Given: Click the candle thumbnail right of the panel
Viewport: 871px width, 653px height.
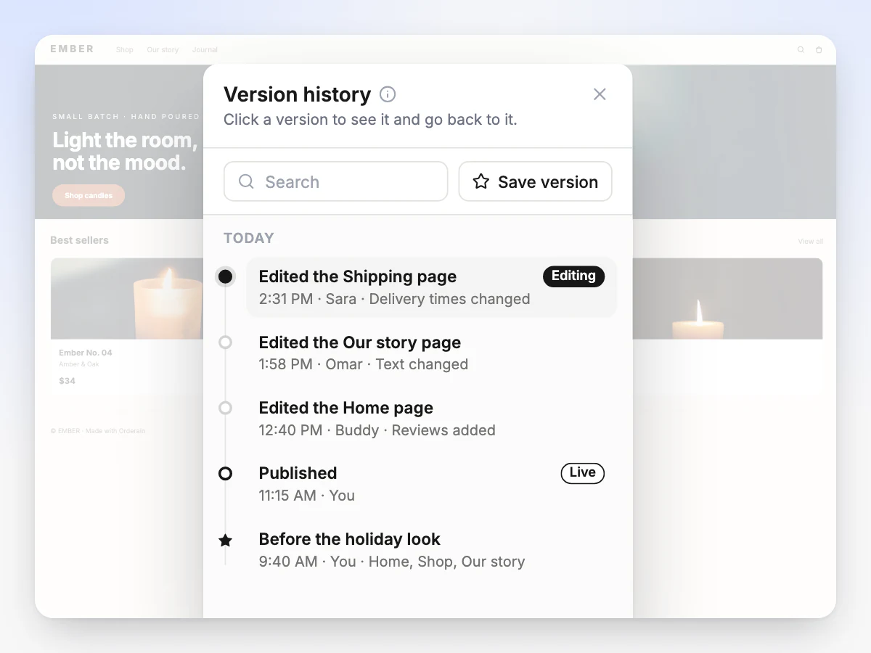Looking at the screenshot, I should click(727, 299).
